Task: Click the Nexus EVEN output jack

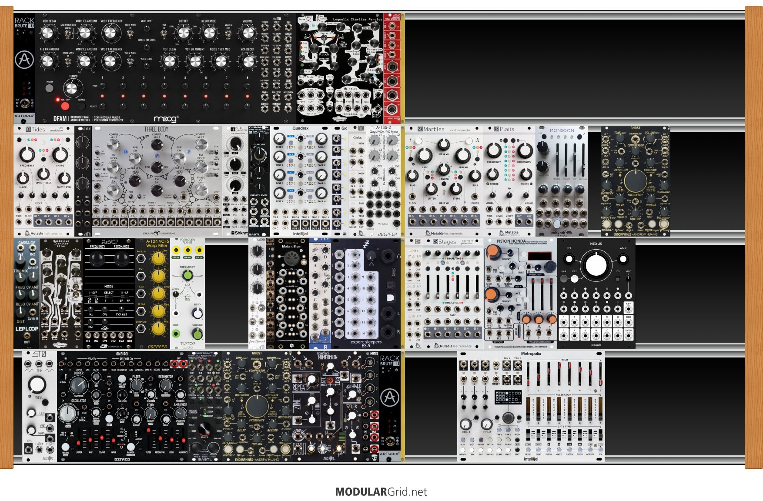Action: pos(628,336)
